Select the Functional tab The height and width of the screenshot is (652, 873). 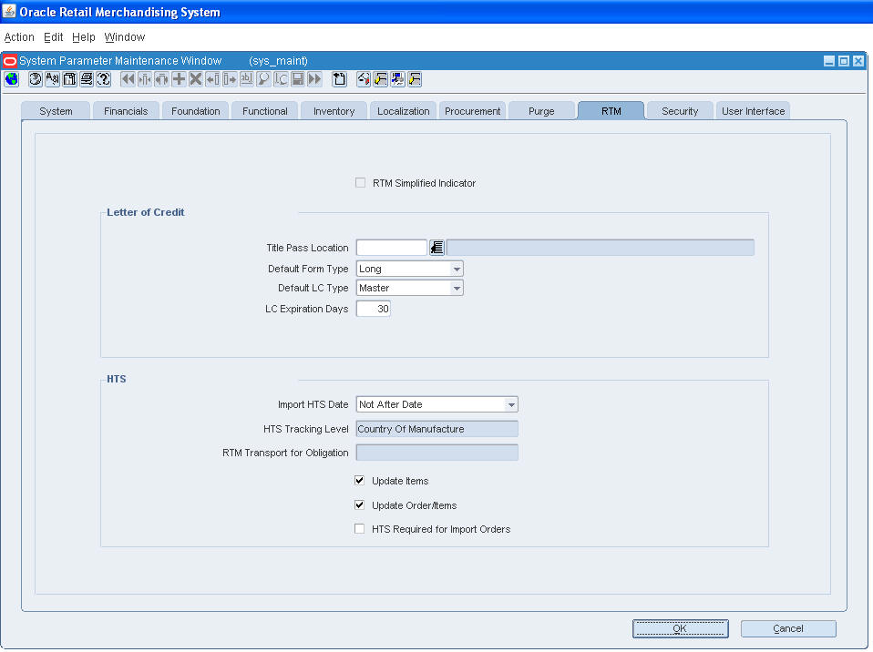click(265, 111)
